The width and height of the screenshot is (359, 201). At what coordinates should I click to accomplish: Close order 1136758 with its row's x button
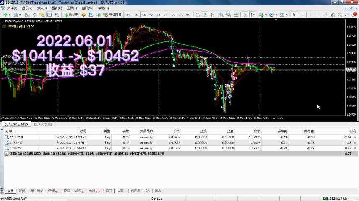point(355,137)
